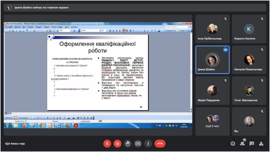Screen dimensions: 270x152
Task: Expand the Действия drawing dropdown
Action: tap(9, 118)
